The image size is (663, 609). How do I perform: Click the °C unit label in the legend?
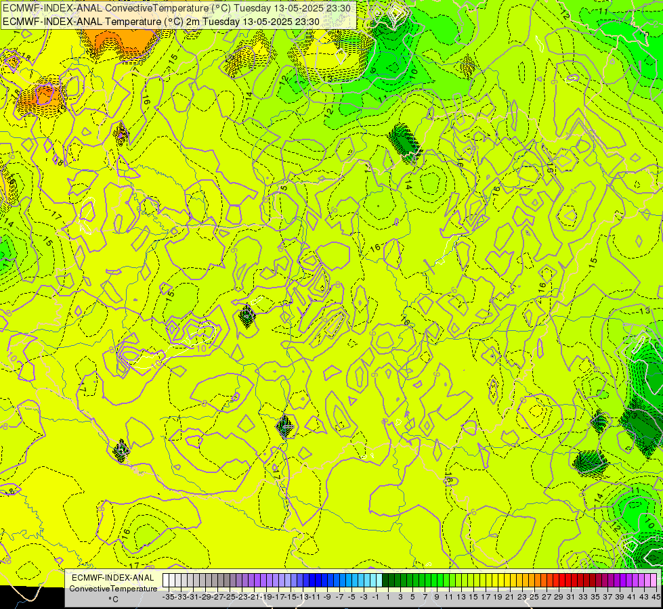click(x=113, y=600)
